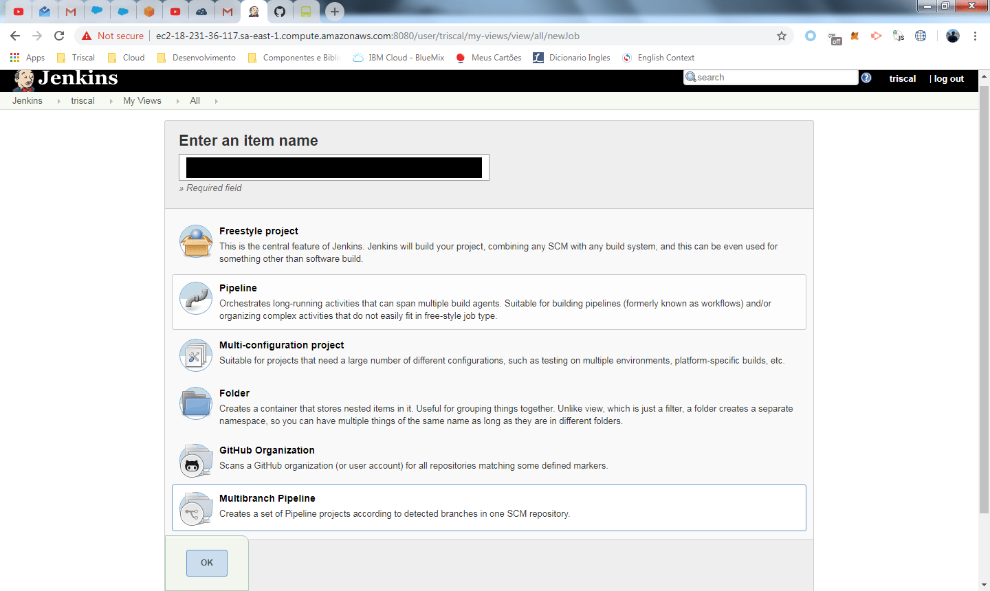The height and width of the screenshot is (591, 990).
Task: Click the Required field hint text
Action: pyautogui.click(x=210, y=188)
